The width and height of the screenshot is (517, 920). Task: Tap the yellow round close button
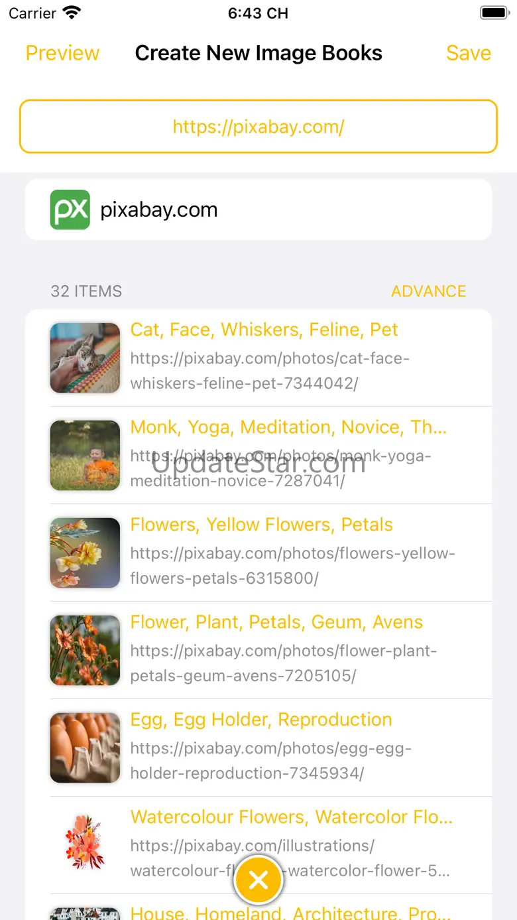point(258,880)
